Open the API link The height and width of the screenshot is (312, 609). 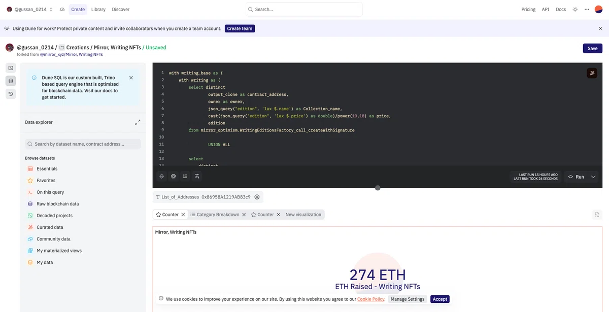coord(546,9)
